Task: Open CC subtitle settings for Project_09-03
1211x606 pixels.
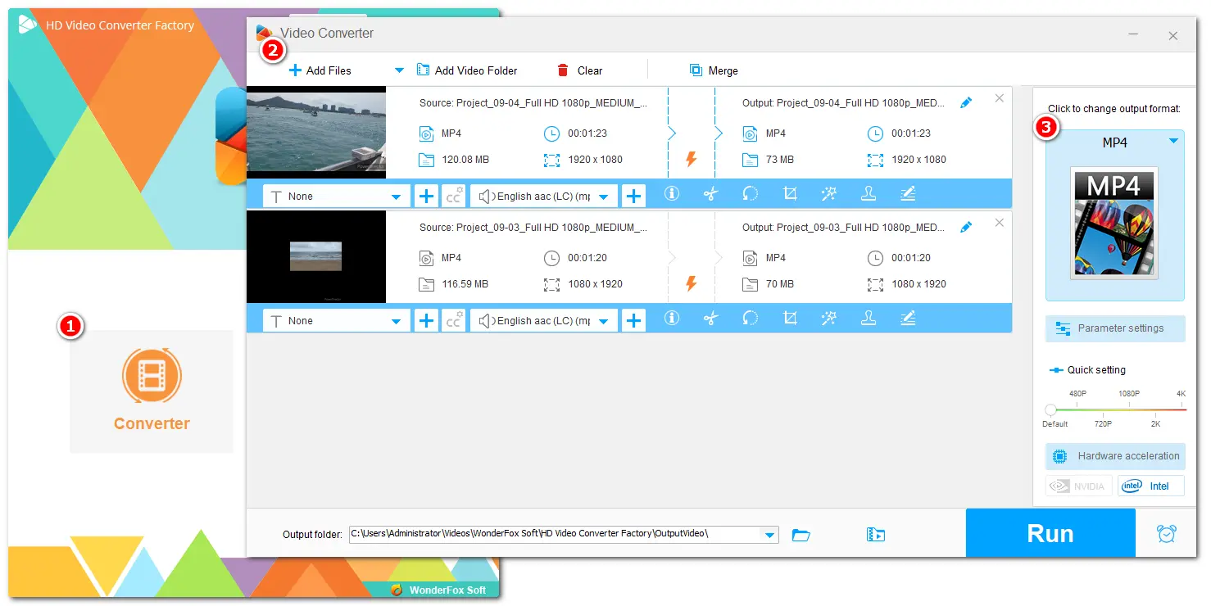Action: coord(453,321)
